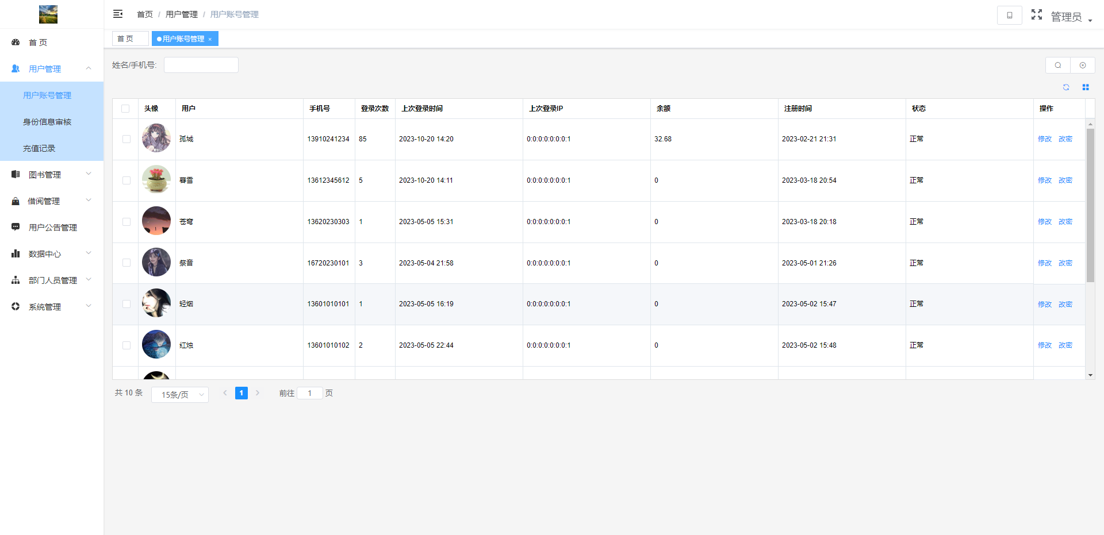Open 身份信息审核 in the sidebar
Image resolution: width=1104 pixels, height=535 pixels.
click(x=47, y=122)
